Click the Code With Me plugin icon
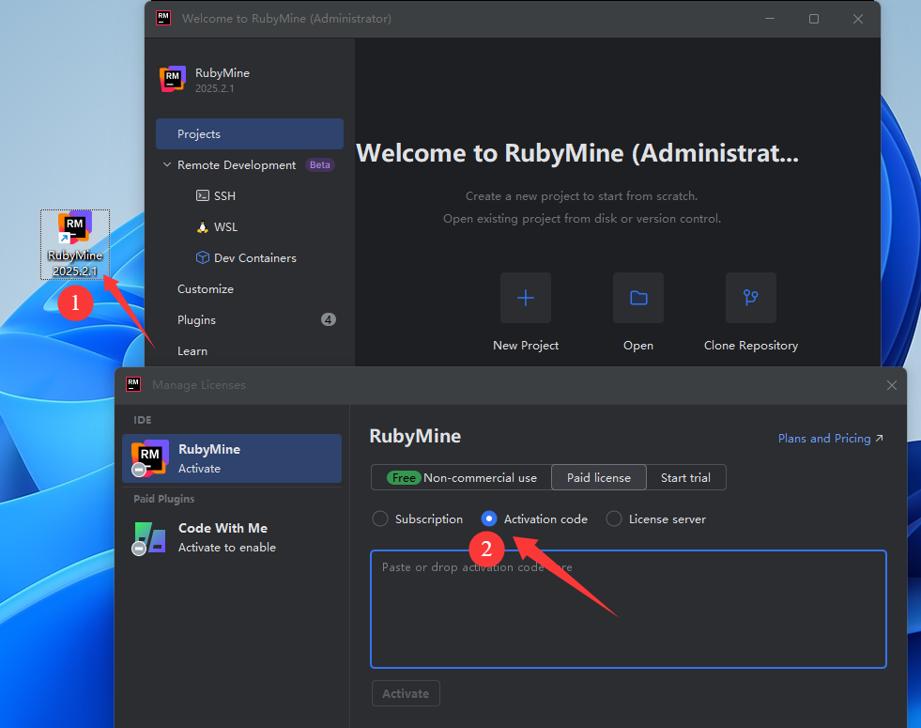921x728 pixels. (x=150, y=537)
